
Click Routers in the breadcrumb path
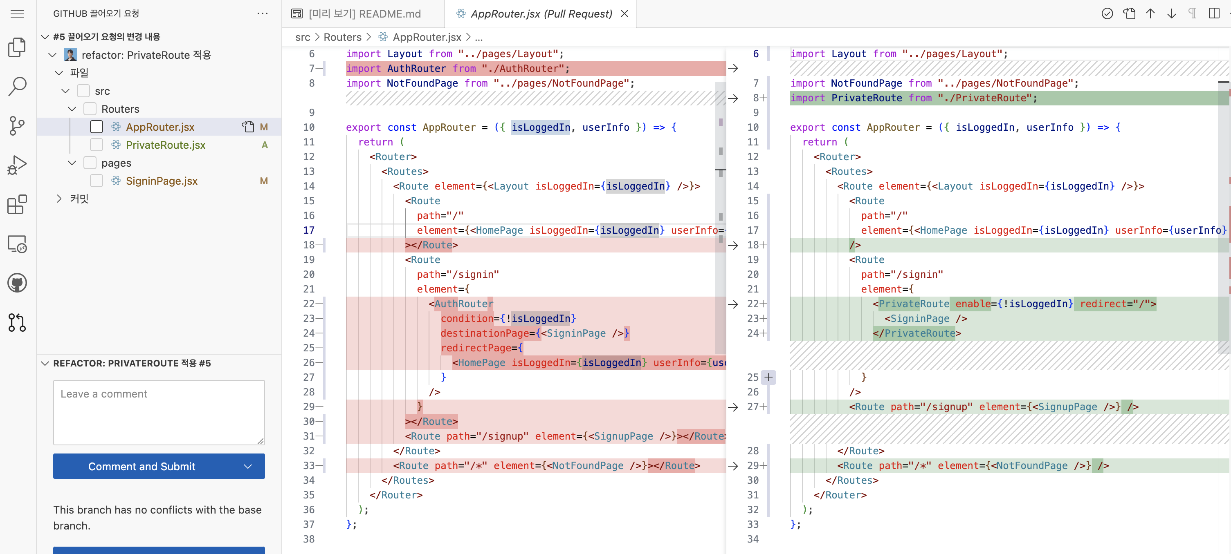tap(342, 37)
